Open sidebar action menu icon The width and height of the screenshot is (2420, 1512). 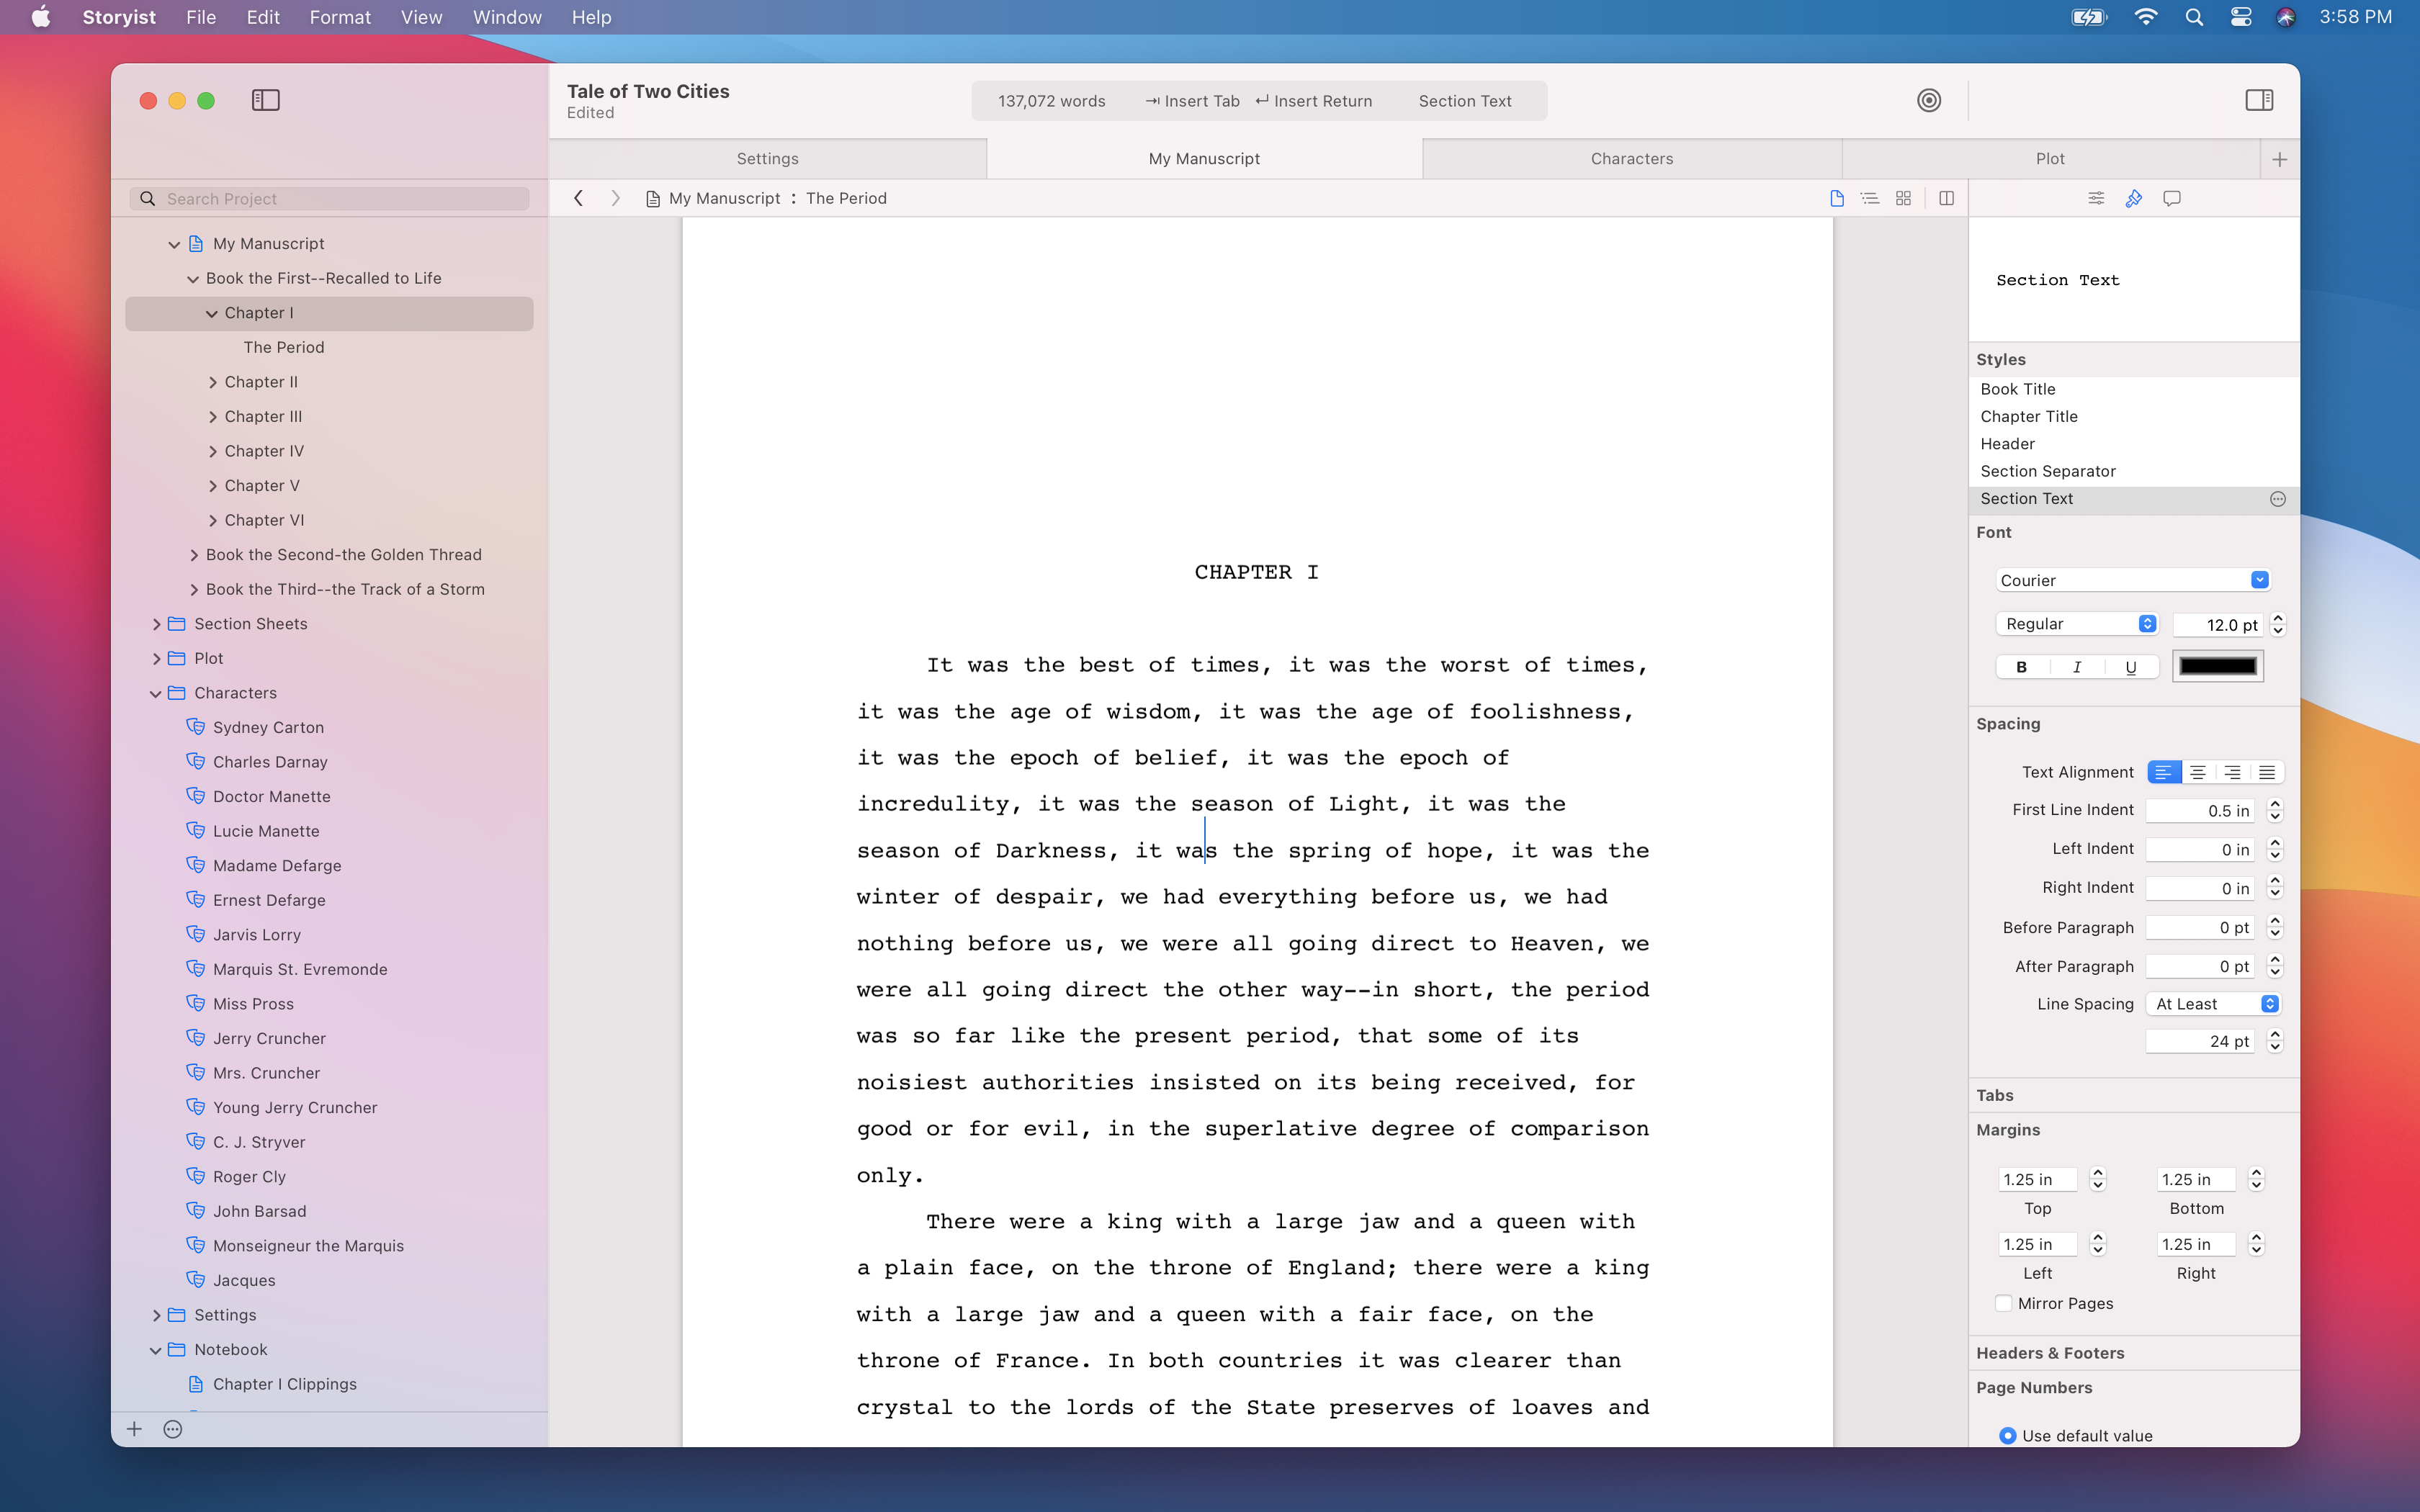coord(173,1429)
